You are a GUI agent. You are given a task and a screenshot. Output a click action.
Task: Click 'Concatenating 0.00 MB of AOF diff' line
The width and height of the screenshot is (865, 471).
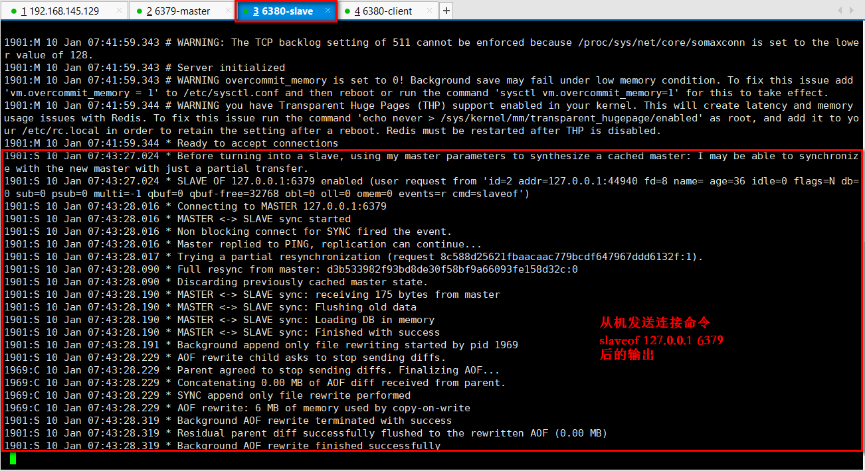tap(255, 383)
